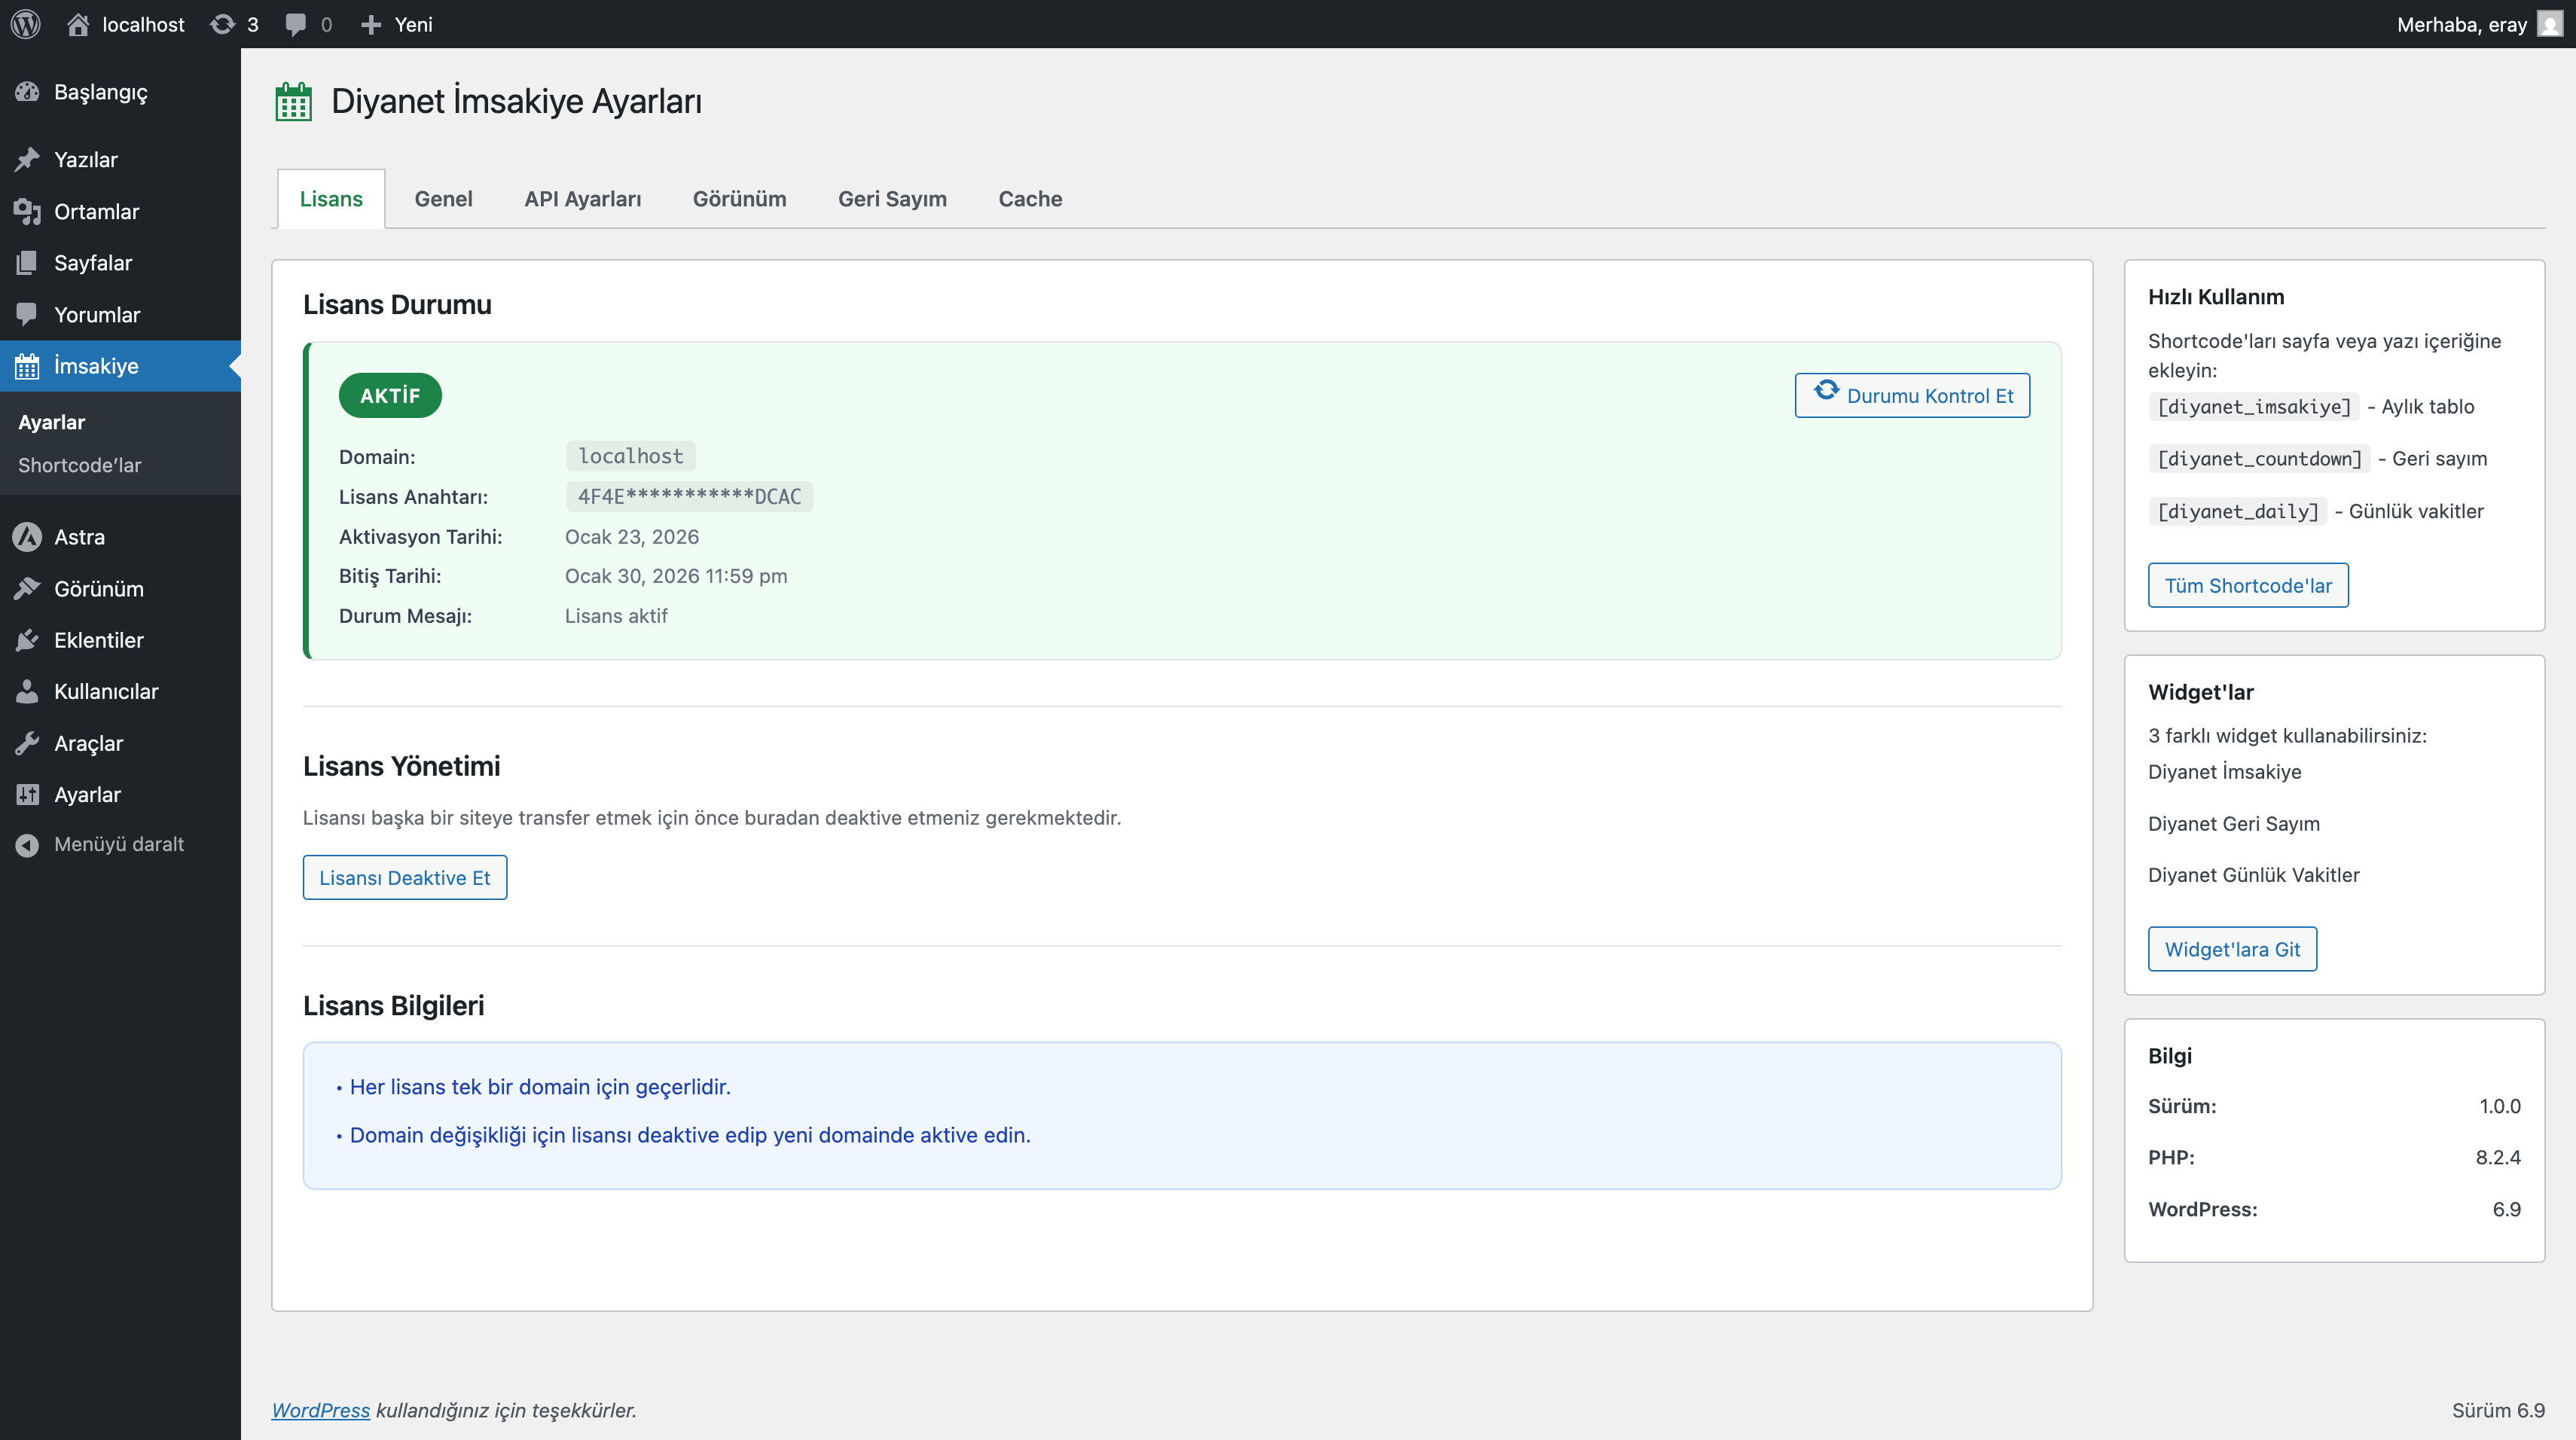The image size is (2576, 1440).
Task: Click the Görünüm paintbrush icon in sidebar
Action: [x=27, y=589]
